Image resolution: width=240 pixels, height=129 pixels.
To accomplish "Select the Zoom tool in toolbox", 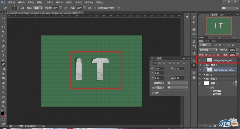I will (x=4, y=106).
